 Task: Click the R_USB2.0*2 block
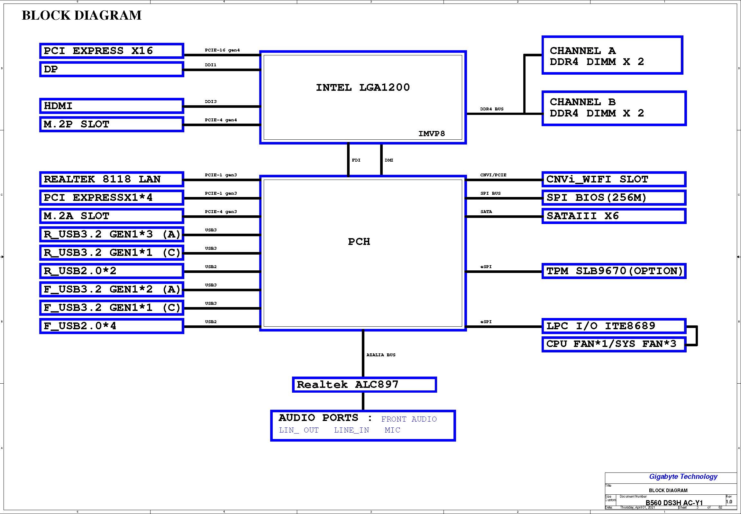(112, 271)
